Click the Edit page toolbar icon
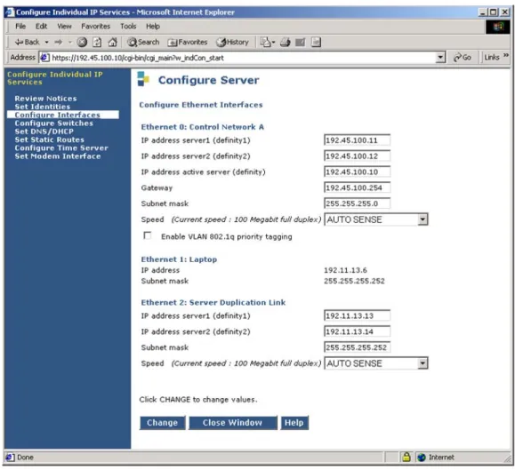Image resolution: width=515 pixels, height=470 pixels. pos(301,42)
